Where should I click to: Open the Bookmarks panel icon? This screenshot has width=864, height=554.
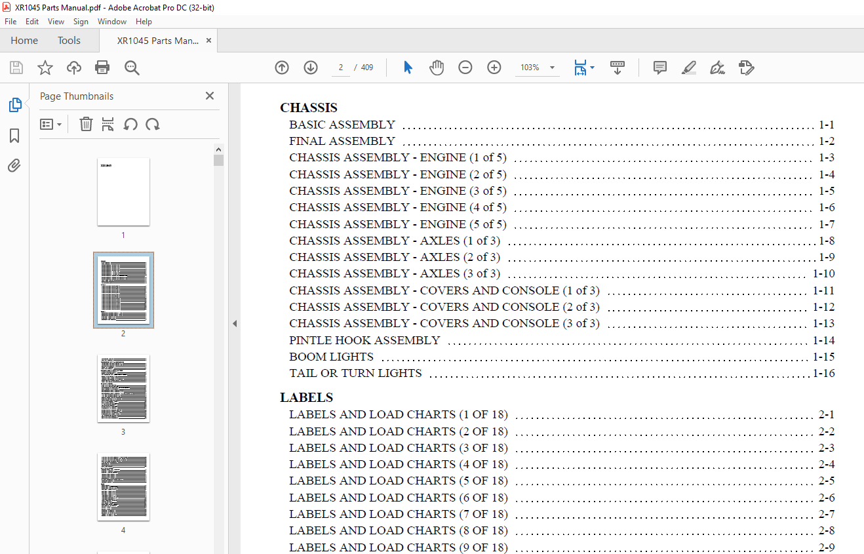pyautogui.click(x=14, y=136)
